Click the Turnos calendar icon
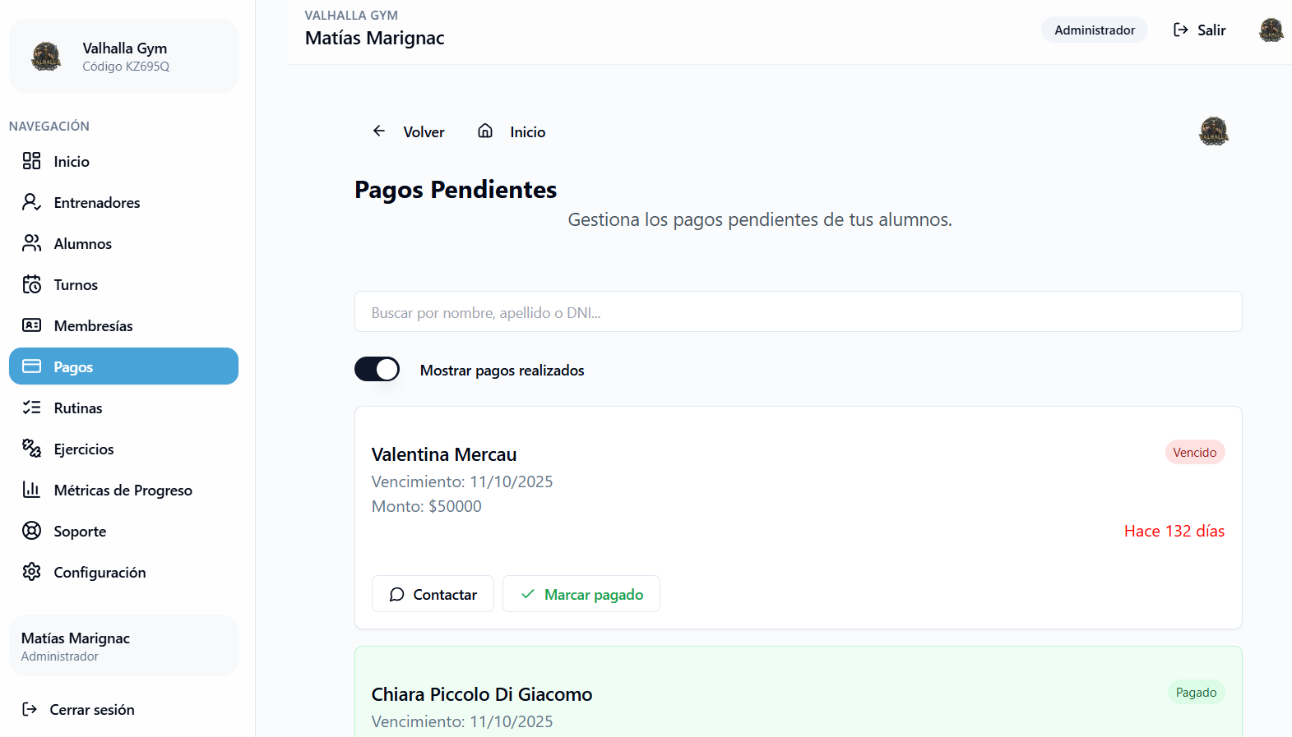Screen dimensions: 1292x737 pos(31,284)
